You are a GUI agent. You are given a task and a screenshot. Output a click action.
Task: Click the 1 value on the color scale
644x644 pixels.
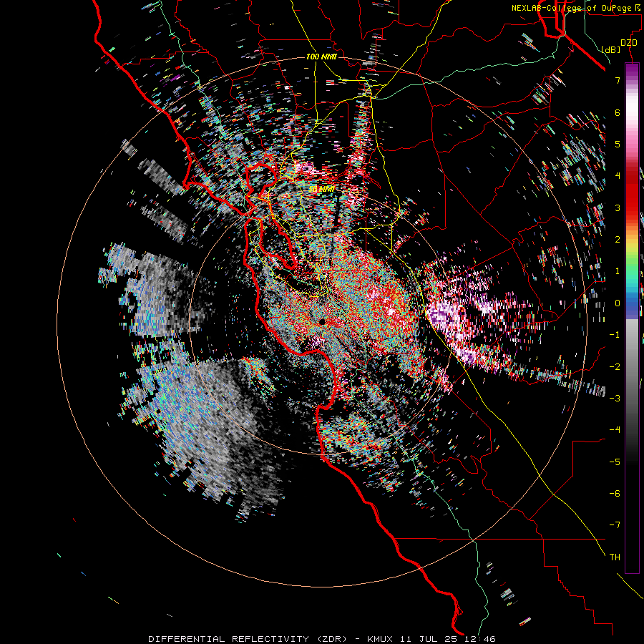pyautogui.click(x=618, y=271)
